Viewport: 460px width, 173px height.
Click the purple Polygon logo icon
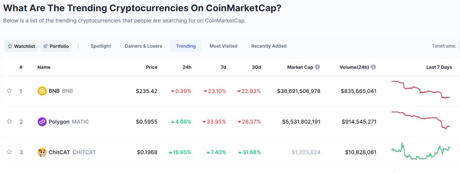(x=42, y=122)
